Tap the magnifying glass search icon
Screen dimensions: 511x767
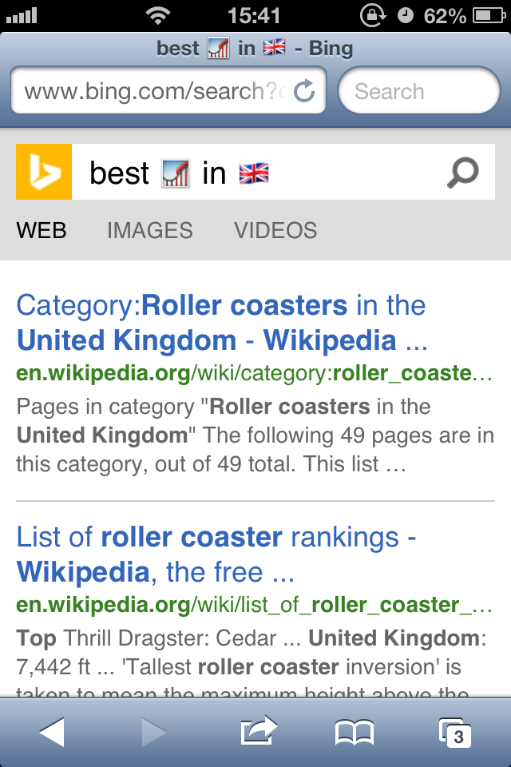pyautogui.click(x=462, y=172)
